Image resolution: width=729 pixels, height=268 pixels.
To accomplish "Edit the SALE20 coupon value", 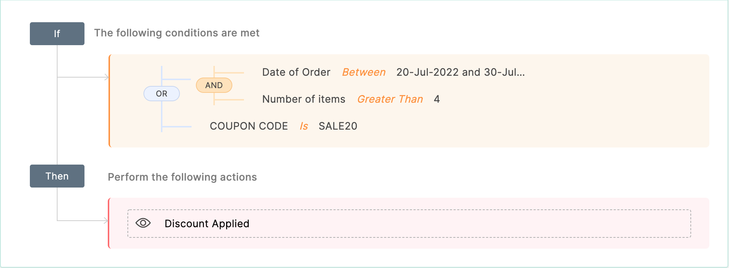I will 338,126.
